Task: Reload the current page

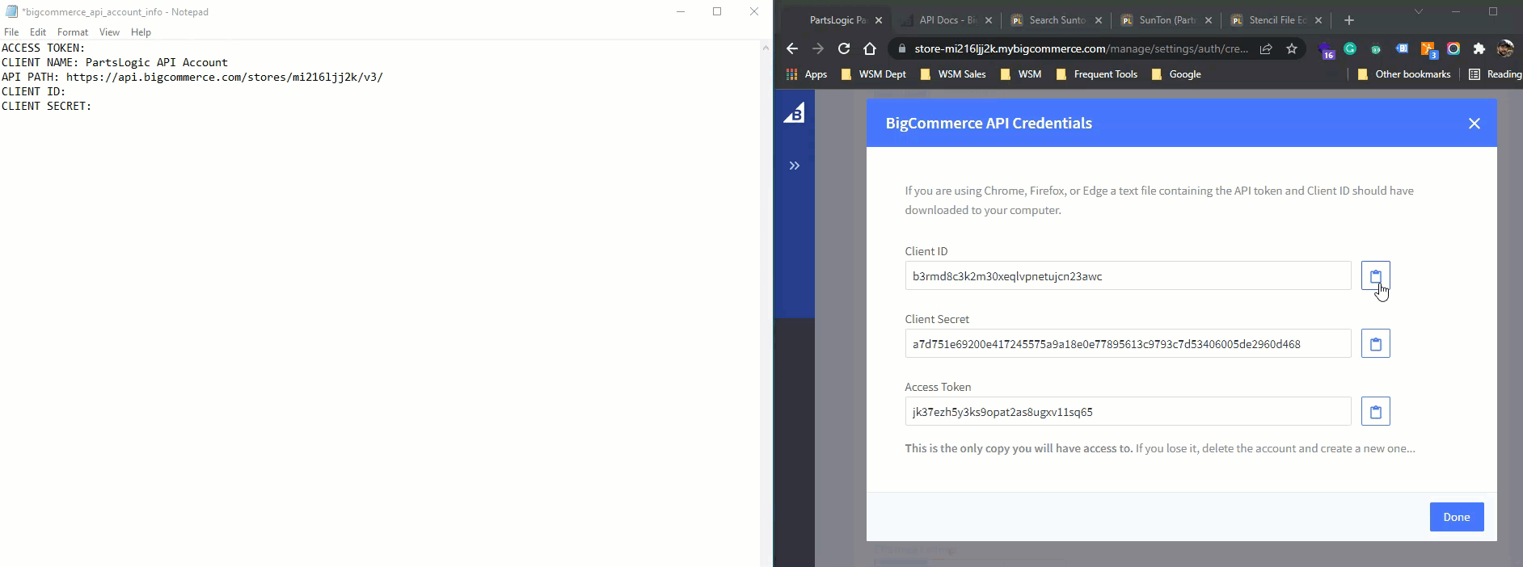Action: (843, 48)
